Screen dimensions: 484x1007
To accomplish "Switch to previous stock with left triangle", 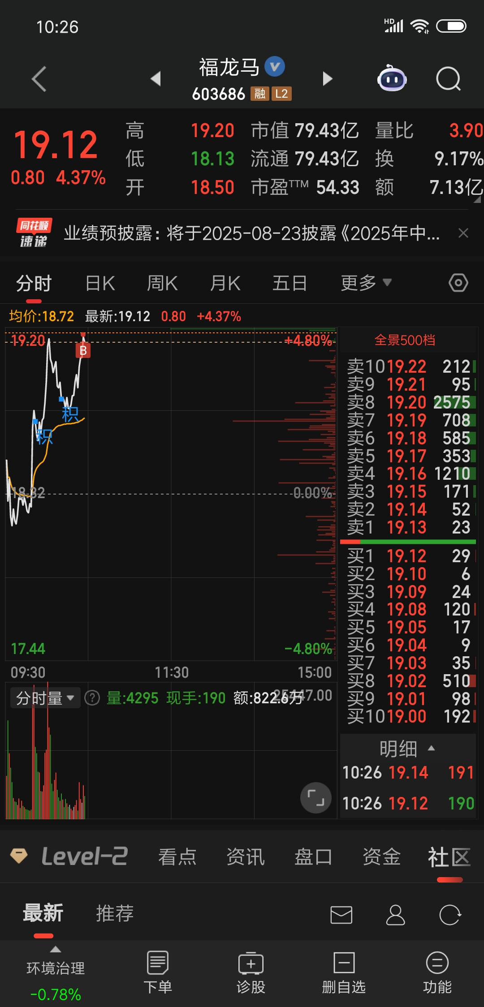I will point(156,78).
